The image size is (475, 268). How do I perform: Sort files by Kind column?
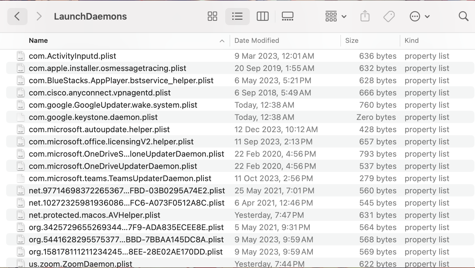click(x=411, y=40)
